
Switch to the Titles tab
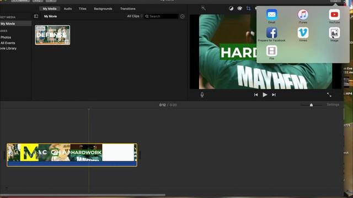pyautogui.click(x=82, y=9)
